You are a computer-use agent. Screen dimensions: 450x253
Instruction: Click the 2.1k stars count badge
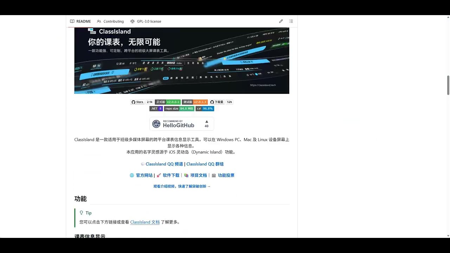(x=150, y=102)
